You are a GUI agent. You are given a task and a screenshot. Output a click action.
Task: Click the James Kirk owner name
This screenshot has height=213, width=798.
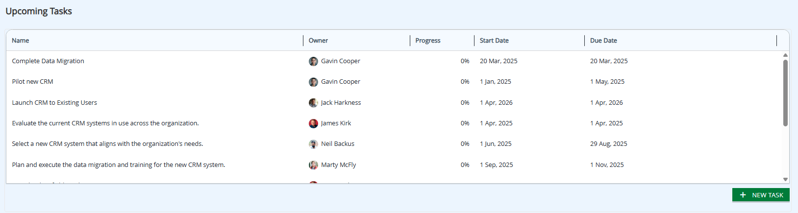(336, 123)
